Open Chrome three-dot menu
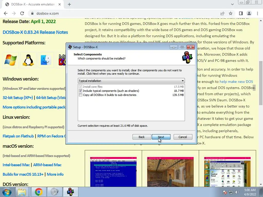263x197 pixels. [257, 13]
